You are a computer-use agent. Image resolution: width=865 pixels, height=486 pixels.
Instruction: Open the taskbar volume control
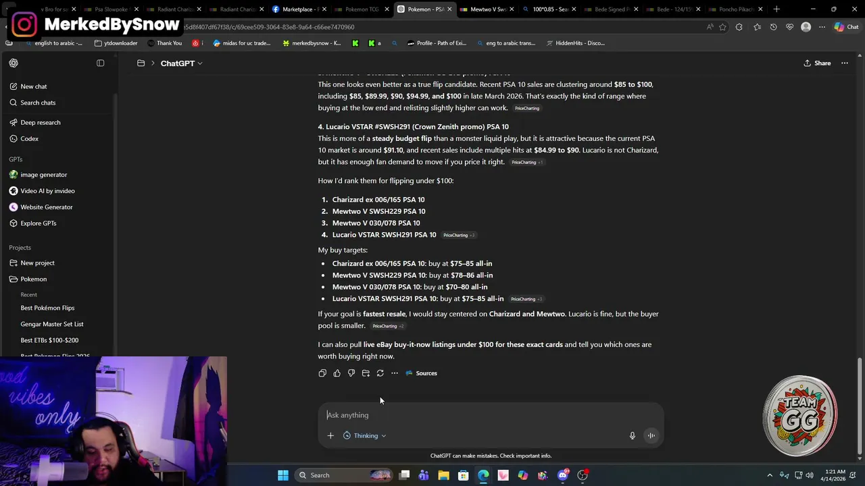point(810,475)
